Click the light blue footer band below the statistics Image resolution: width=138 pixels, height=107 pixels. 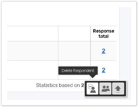click(x=46, y=96)
